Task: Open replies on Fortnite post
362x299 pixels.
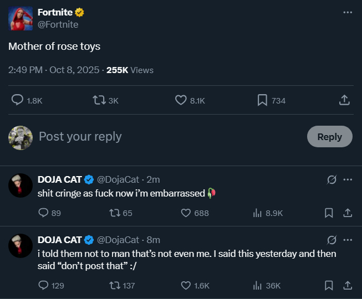Action: tap(18, 100)
